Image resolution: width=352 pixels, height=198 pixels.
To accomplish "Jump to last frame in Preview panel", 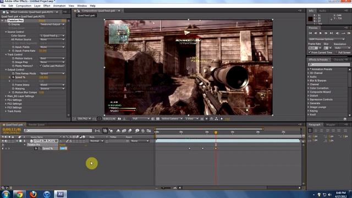I will click(x=331, y=33).
